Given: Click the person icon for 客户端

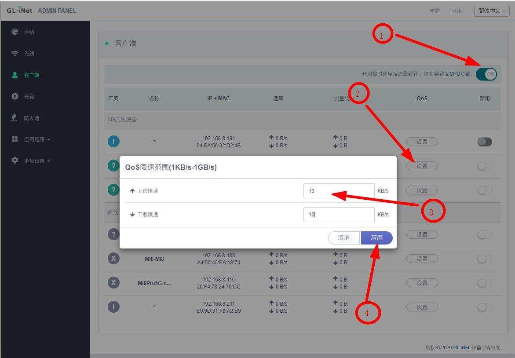Looking at the screenshot, I should click(15, 75).
